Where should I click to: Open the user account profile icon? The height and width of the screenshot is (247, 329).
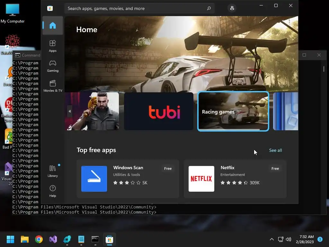click(x=232, y=8)
